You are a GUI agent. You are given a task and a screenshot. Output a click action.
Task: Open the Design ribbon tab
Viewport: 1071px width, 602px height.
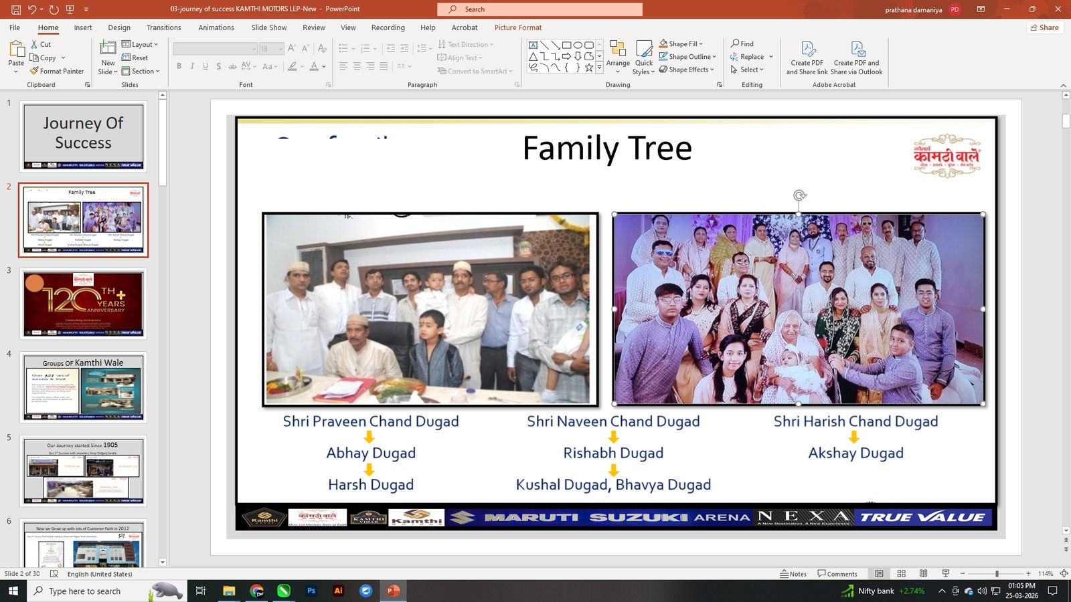click(119, 27)
